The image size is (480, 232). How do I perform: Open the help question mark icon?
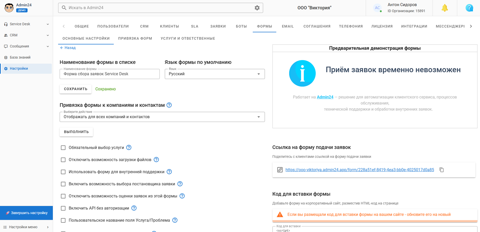pos(469,8)
